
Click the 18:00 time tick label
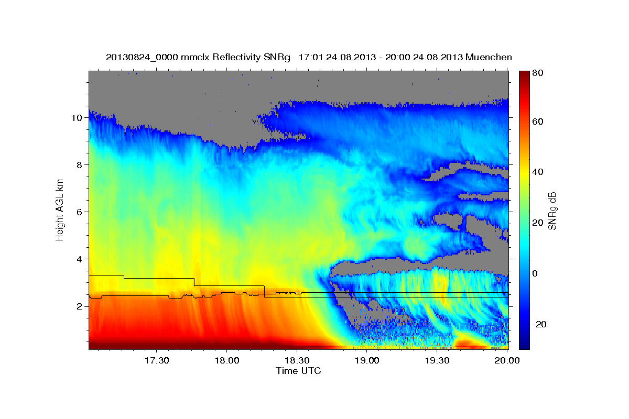226,361
